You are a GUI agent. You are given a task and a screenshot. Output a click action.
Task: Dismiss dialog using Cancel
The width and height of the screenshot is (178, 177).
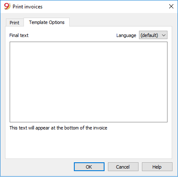123,167
